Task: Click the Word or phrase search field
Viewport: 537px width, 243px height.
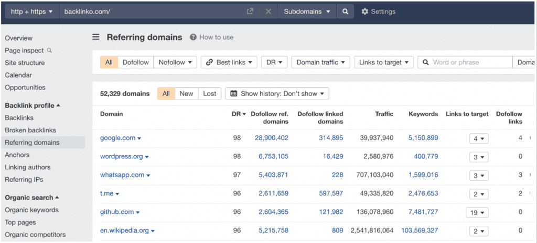Action: pyautogui.click(x=465, y=62)
